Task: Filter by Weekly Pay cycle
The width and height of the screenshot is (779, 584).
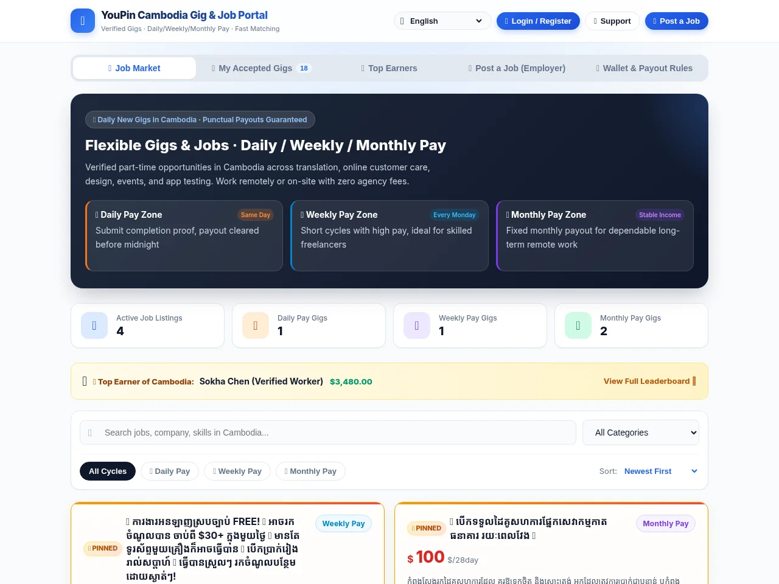Action: tap(237, 471)
